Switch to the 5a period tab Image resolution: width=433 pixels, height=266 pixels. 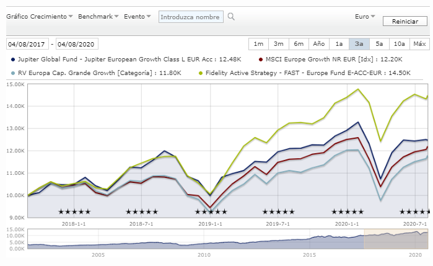379,44
